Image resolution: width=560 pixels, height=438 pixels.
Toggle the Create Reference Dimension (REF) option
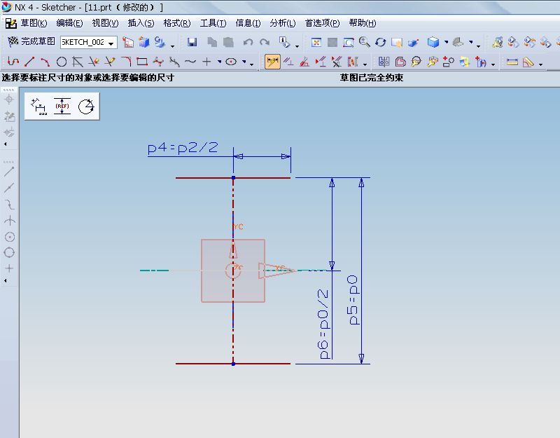pos(62,107)
